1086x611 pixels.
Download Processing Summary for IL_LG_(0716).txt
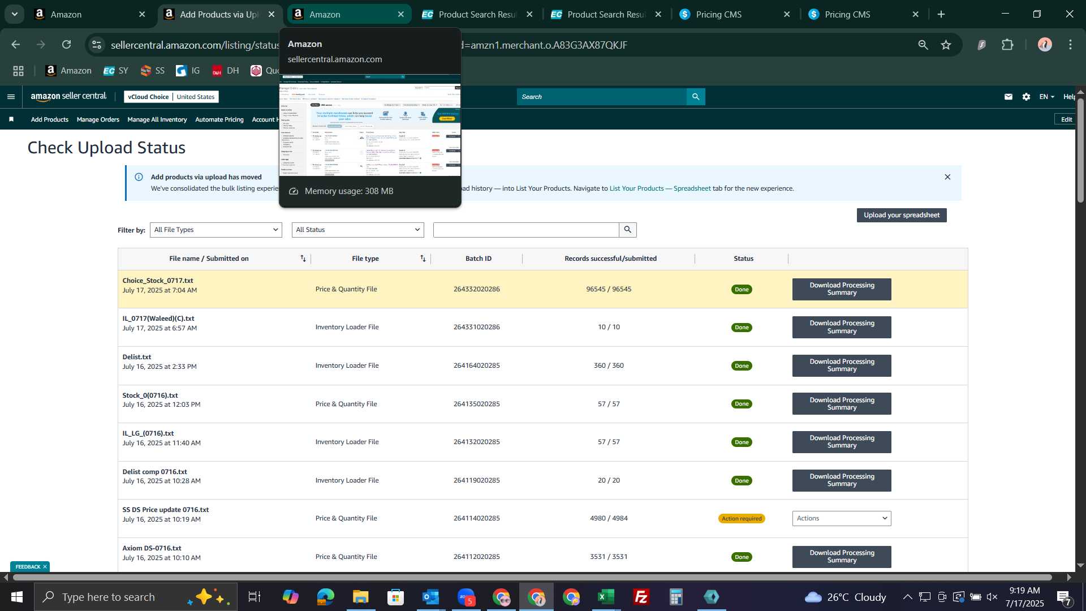[x=842, y=442]
